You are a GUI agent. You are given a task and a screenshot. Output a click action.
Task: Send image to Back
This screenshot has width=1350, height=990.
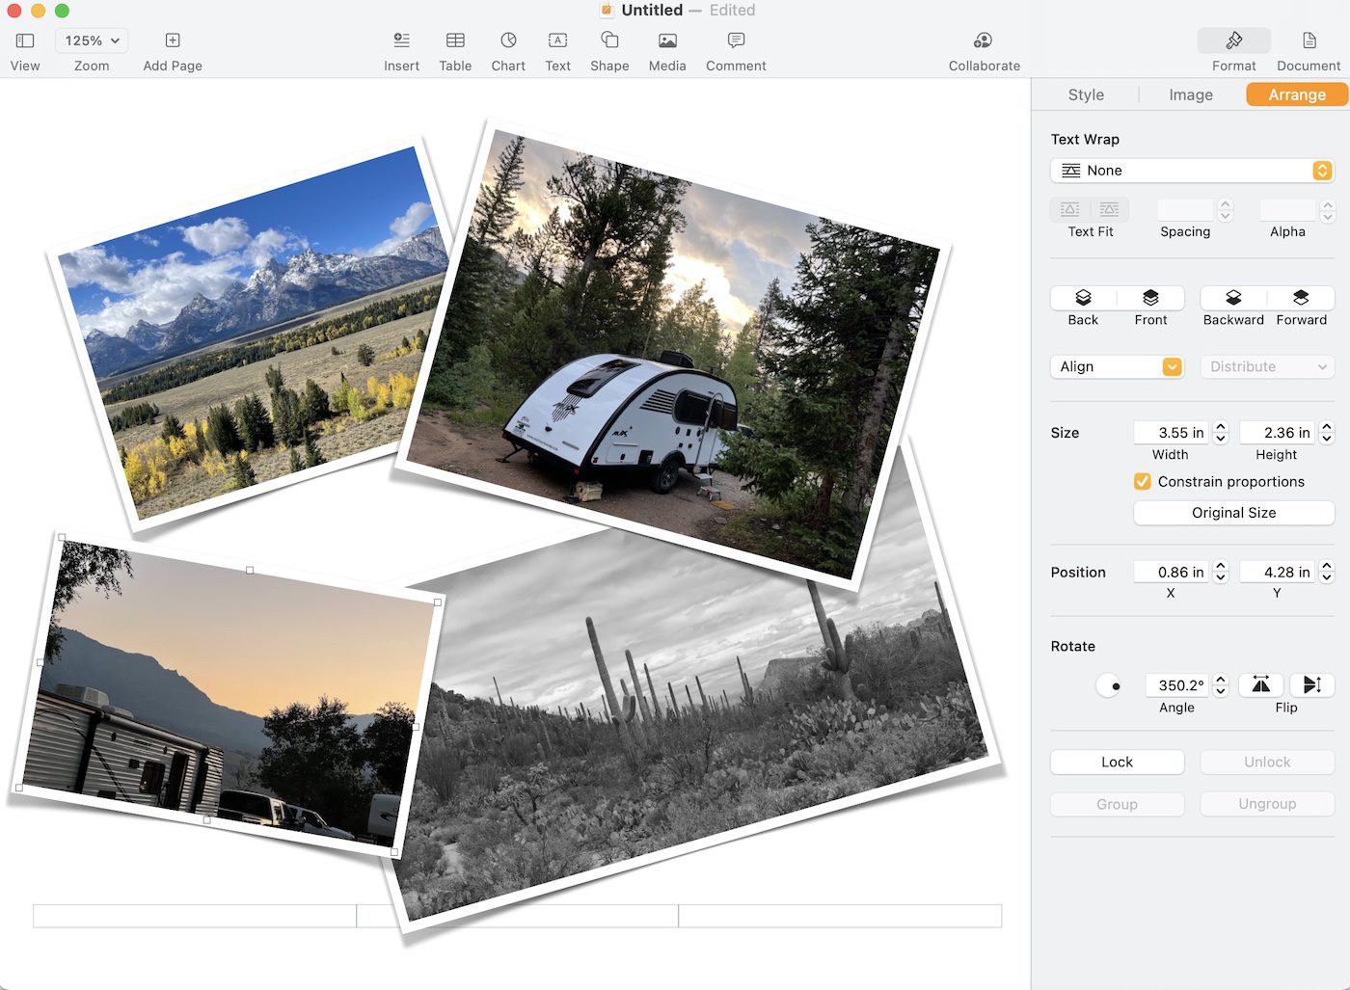[1083, 299]
